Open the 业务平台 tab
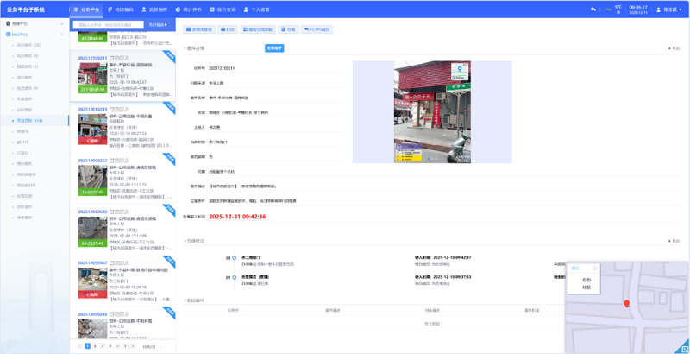This screenshot has width=690, height=354. point(87,9)
